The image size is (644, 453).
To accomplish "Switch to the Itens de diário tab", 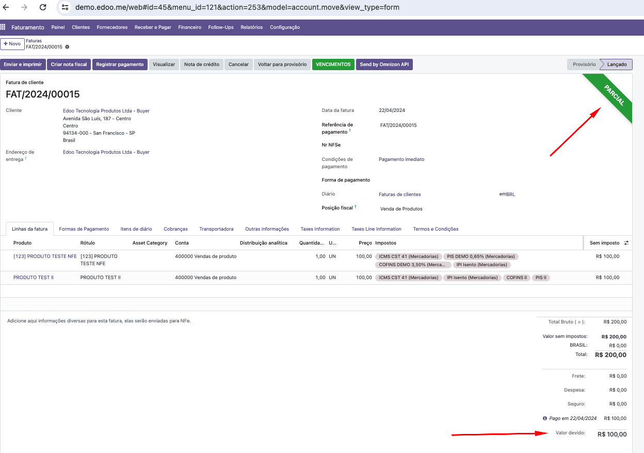I will coord(136,229).
